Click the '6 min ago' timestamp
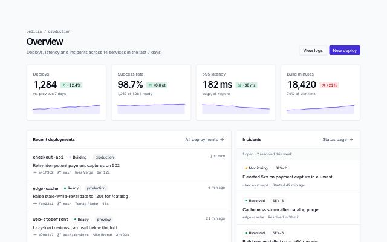Viewport: 387px width, 242px height. (x=216, y=188)
